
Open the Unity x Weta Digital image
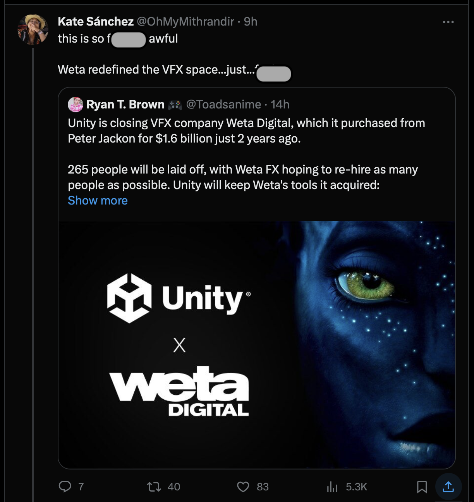click(256, 345)
